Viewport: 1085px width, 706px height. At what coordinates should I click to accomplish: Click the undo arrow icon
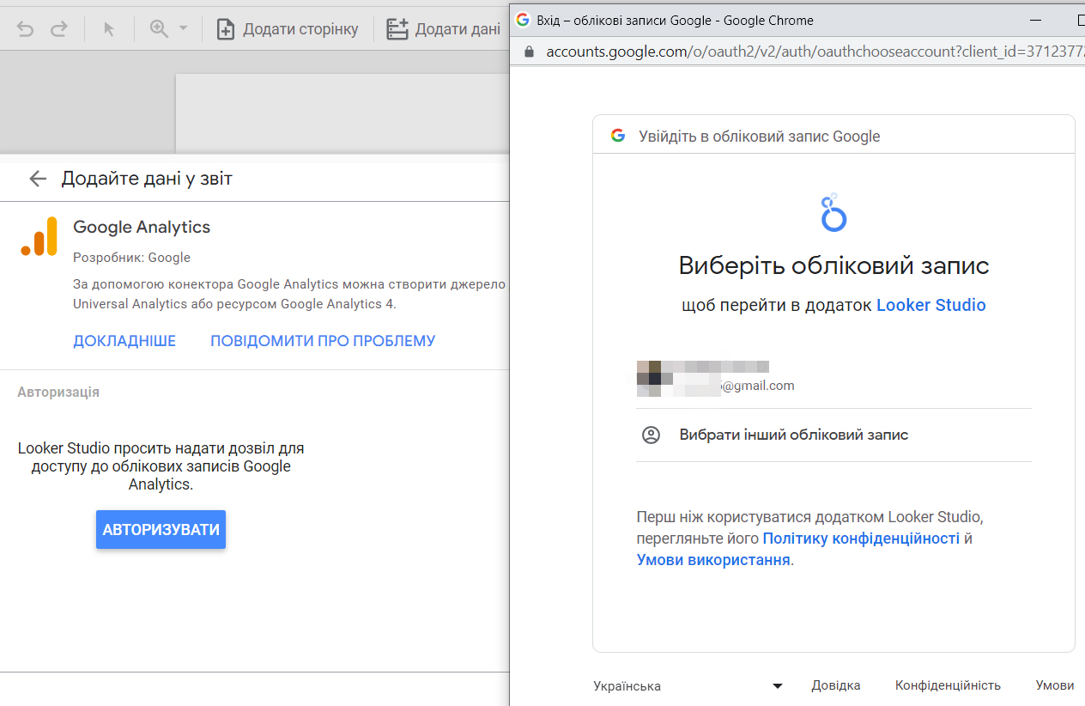pyautogui.click(x=26, y=29)
